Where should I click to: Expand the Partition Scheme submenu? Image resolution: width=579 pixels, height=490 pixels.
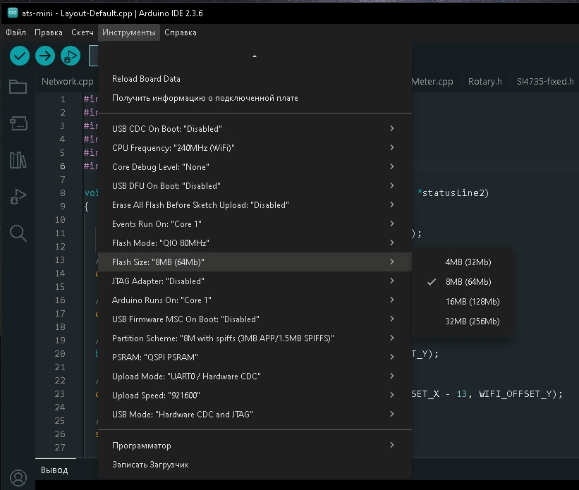click(255, 338)
